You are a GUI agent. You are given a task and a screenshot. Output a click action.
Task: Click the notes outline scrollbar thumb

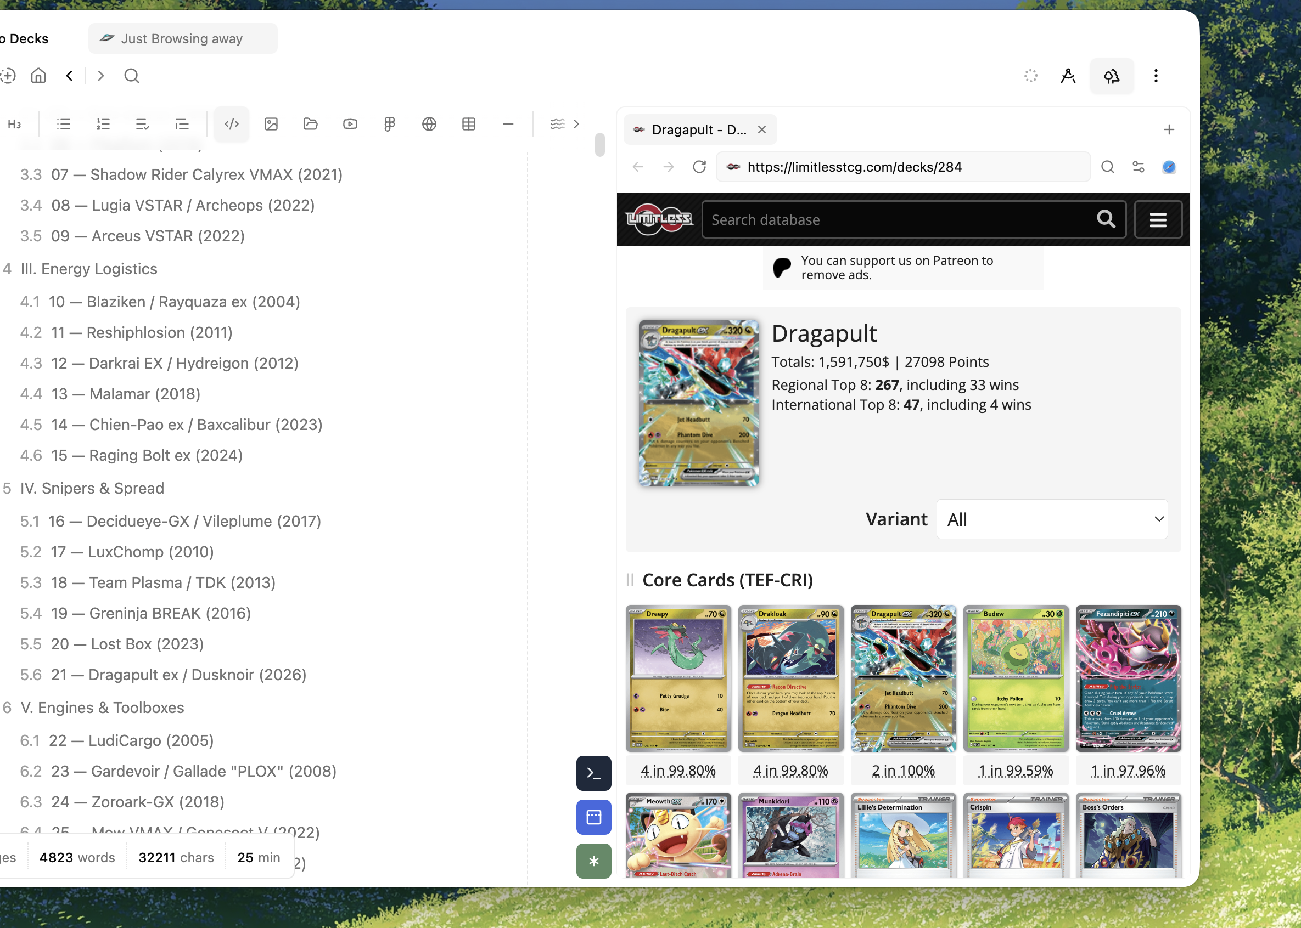tap(599, 145)
